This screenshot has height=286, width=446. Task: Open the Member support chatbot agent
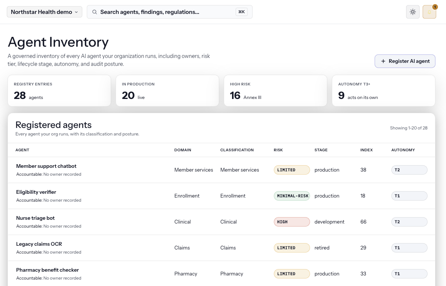tap(46, 166)
